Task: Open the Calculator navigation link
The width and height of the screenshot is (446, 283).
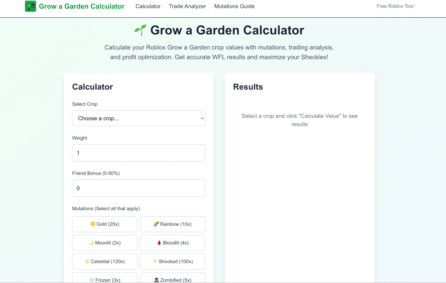Action: tap(148, 6)
